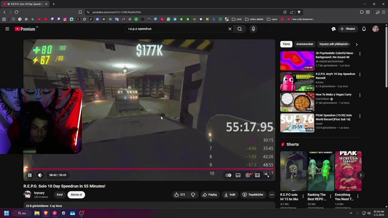This screenshot has height=218, width=388.
Task: Open more actions ellipsis beside Teşekkürler
Action: [272, 195]
